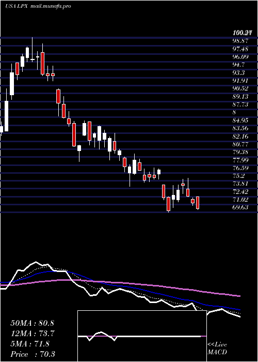Click the '5MA : 71.8' readout
This screenshot has width=258, height=362.
(30, 344)
